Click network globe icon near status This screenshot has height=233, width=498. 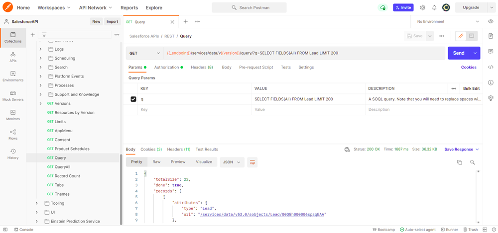[347, 150]
